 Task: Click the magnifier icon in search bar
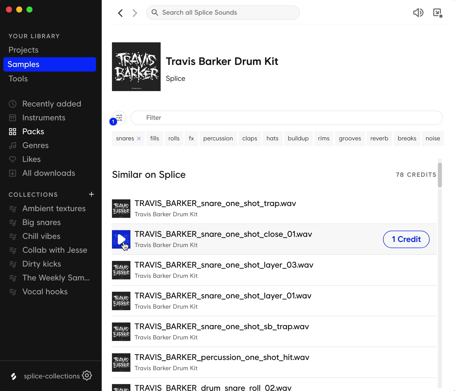tap(155, 12)
